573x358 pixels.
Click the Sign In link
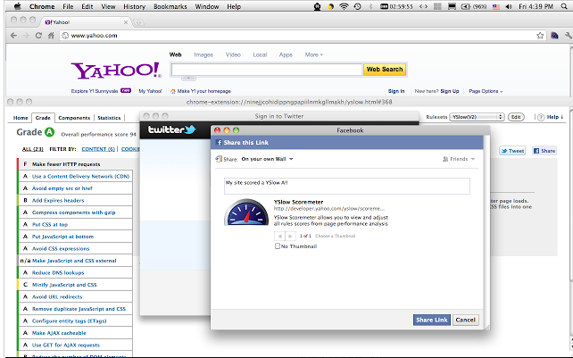point(396,91)
